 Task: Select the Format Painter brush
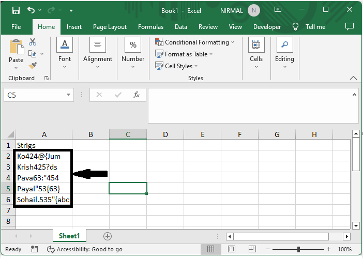[x=33, y=66]
